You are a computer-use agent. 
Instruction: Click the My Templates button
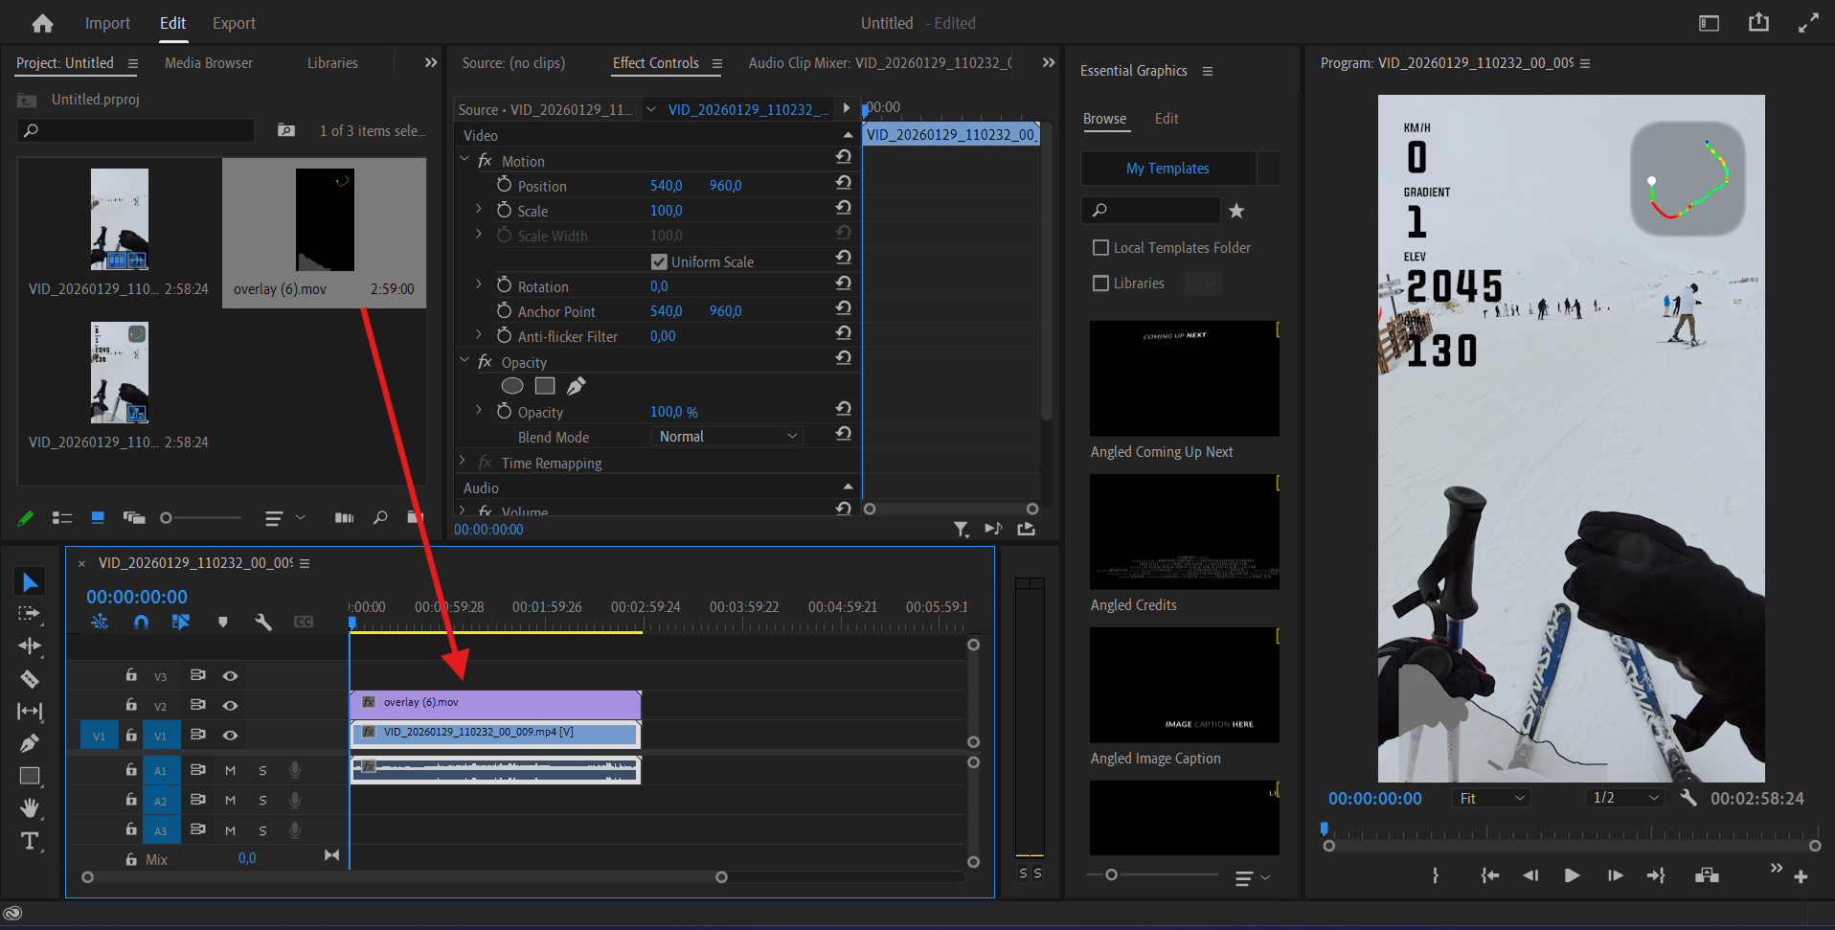[1167, 168]
